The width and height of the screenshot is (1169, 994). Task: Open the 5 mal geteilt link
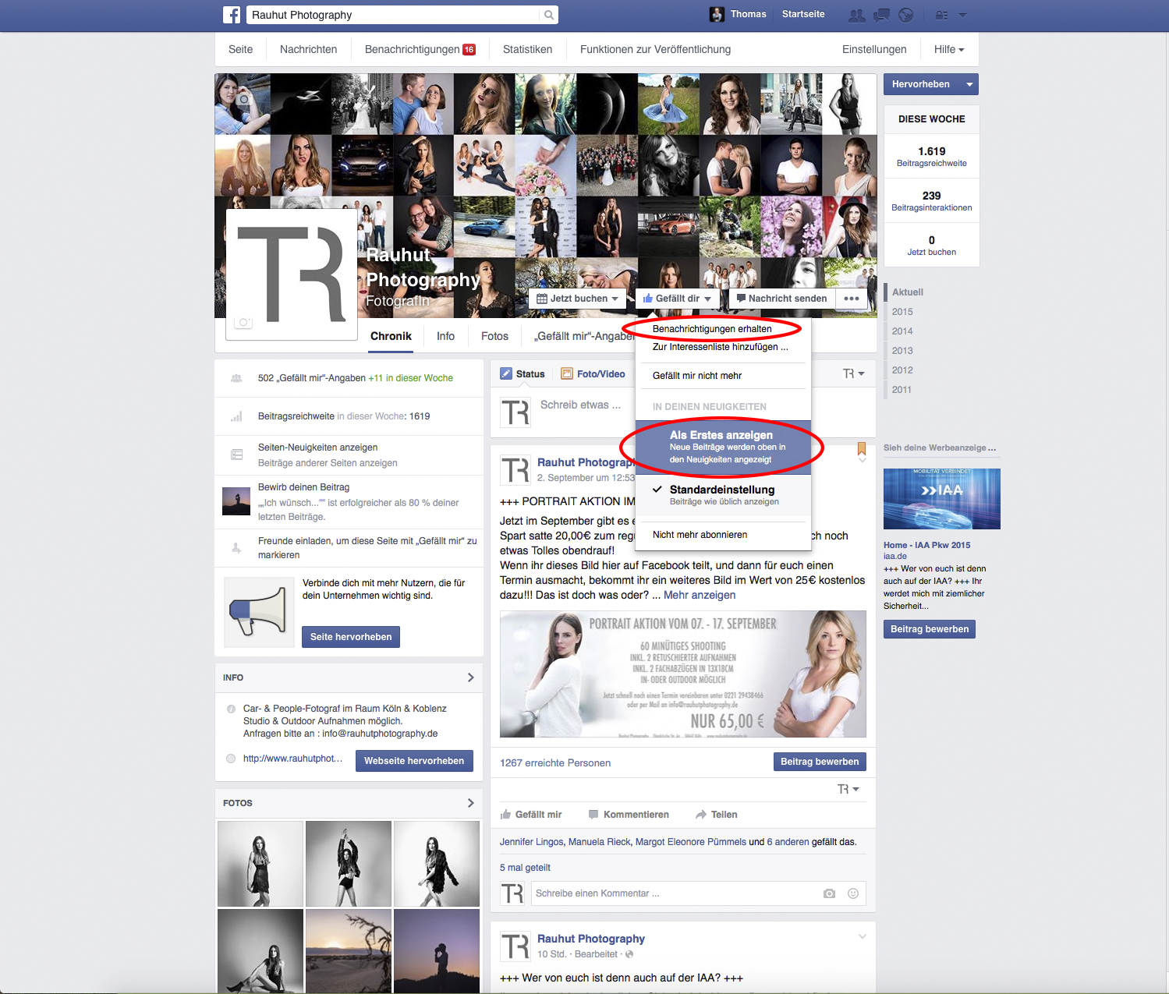click(x=525, y=868)
